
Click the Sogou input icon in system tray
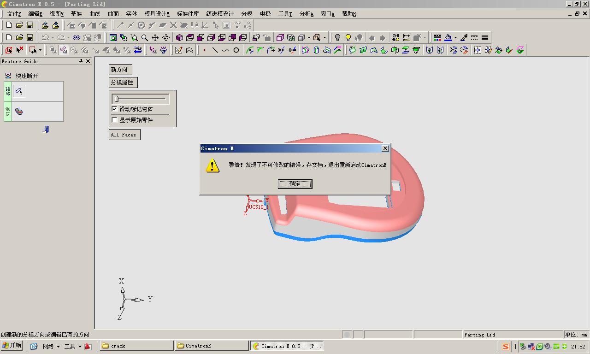[x=506, y=346]
